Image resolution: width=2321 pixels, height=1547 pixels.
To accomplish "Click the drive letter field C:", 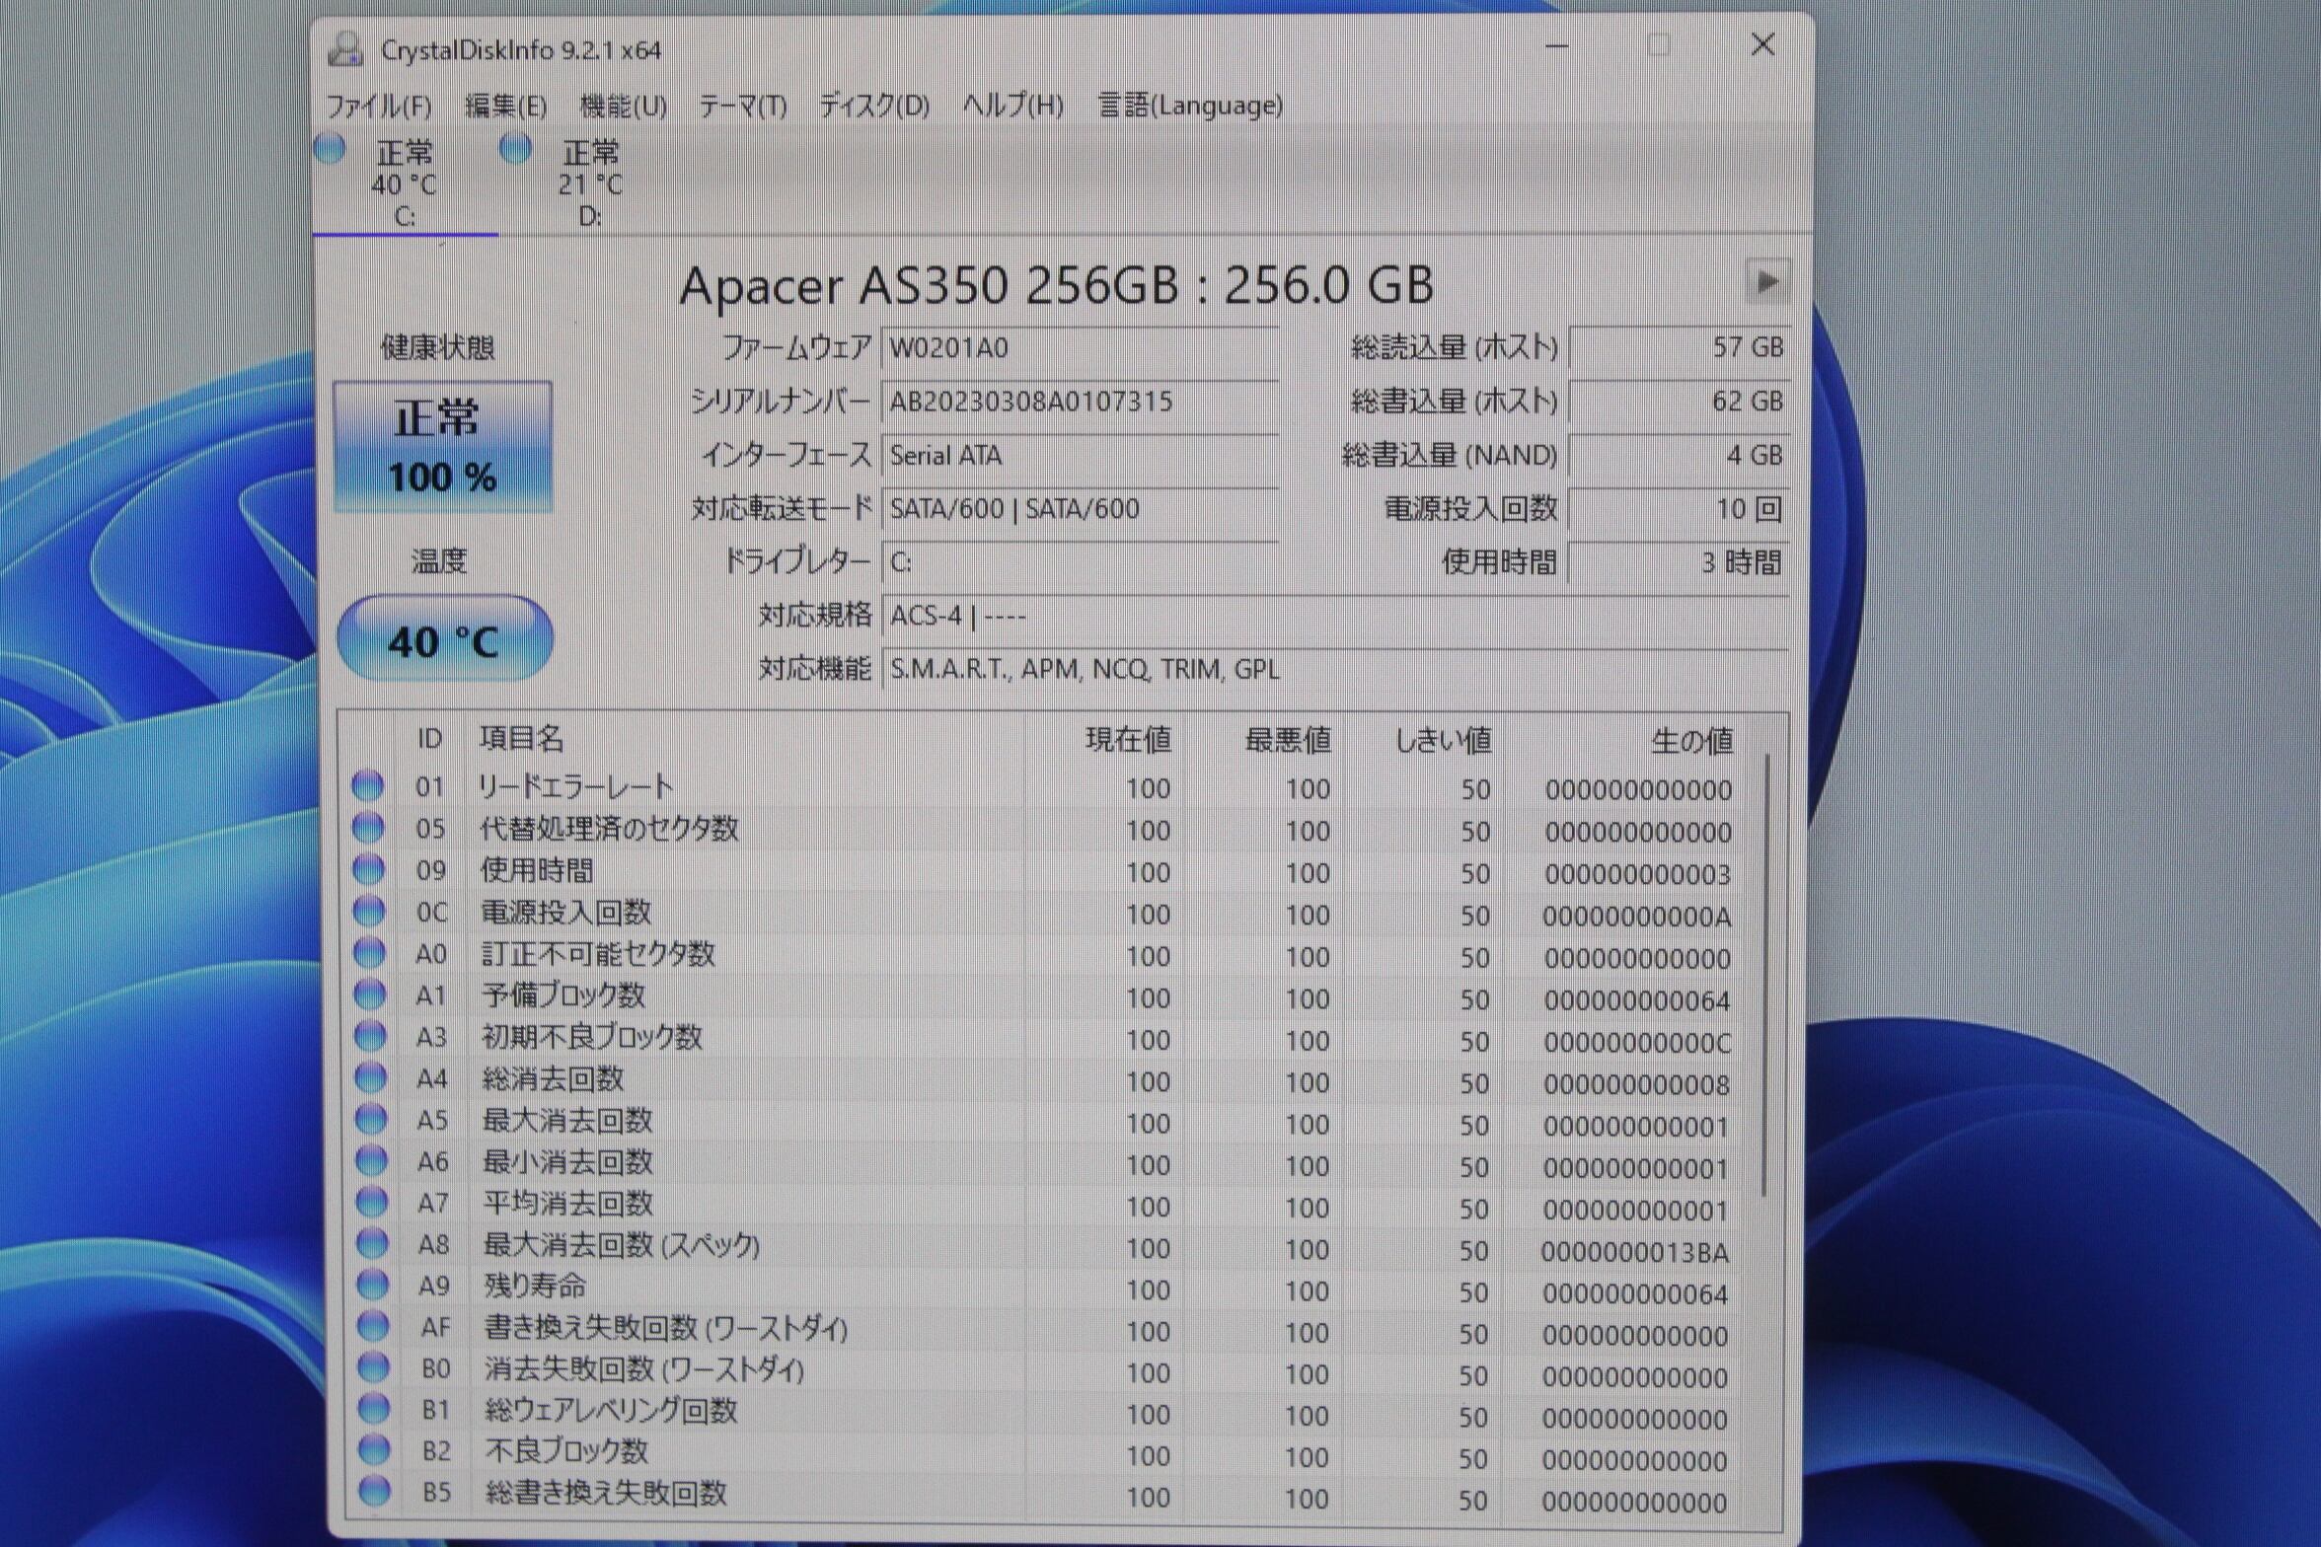I will click(1080, 562).
